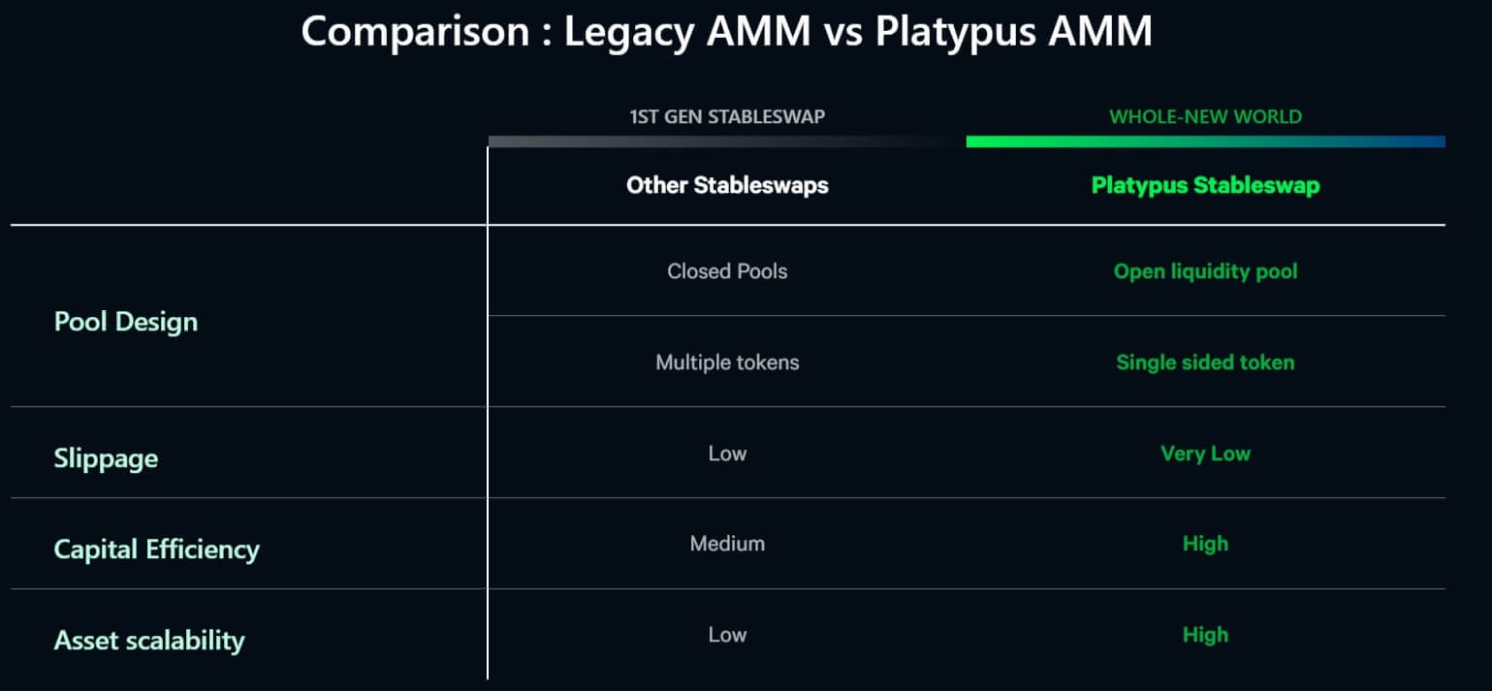Image resolution: width=1492 pixels, height=691 pixels.
Task: Select the '1ST GEN STABLESWAP' header label
Action: click(727, 117)
